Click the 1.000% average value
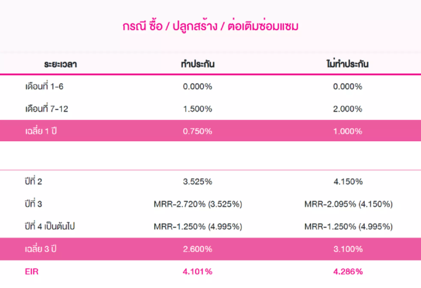The image size is (421, 288). tap(348, 131)
